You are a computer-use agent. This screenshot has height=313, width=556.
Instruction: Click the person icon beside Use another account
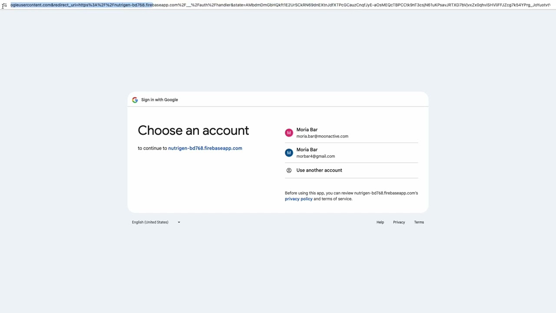[x=289, y=170]
